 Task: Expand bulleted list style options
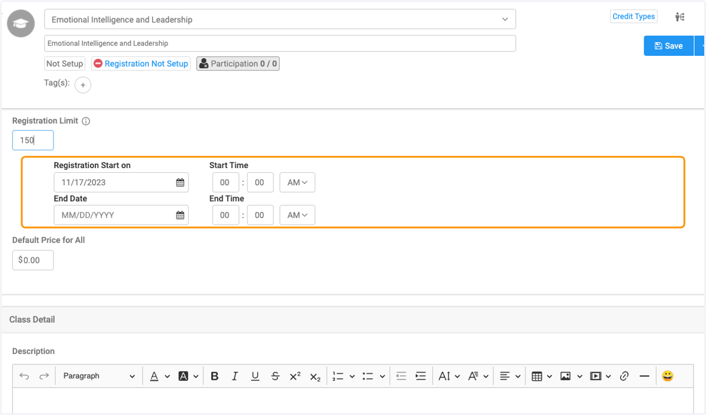[x=382, y=376]
